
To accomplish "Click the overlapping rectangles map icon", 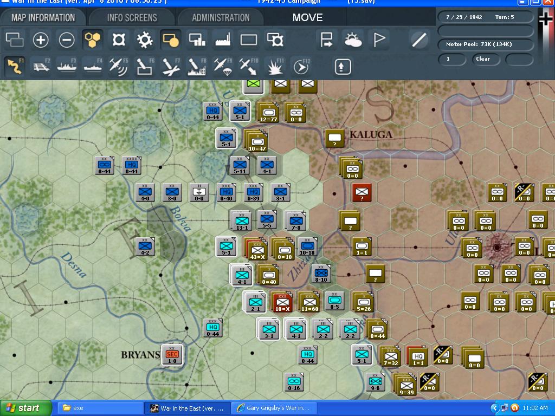I will coord(15,40).
